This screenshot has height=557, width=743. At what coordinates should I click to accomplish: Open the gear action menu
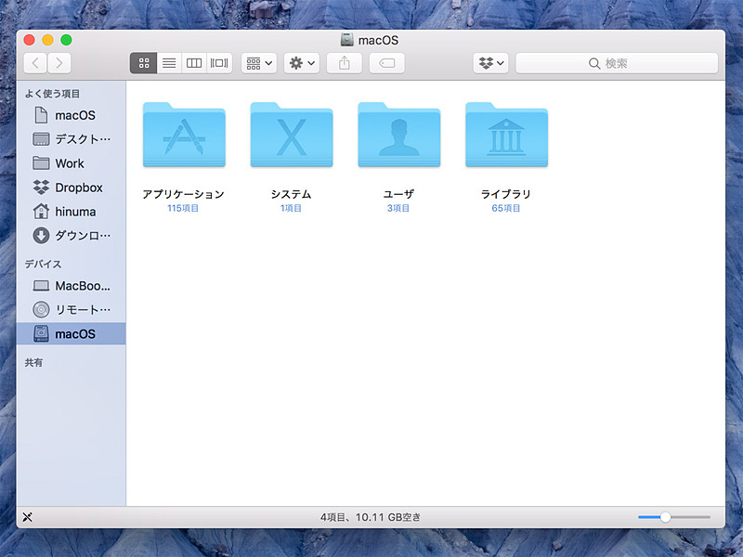301,63
